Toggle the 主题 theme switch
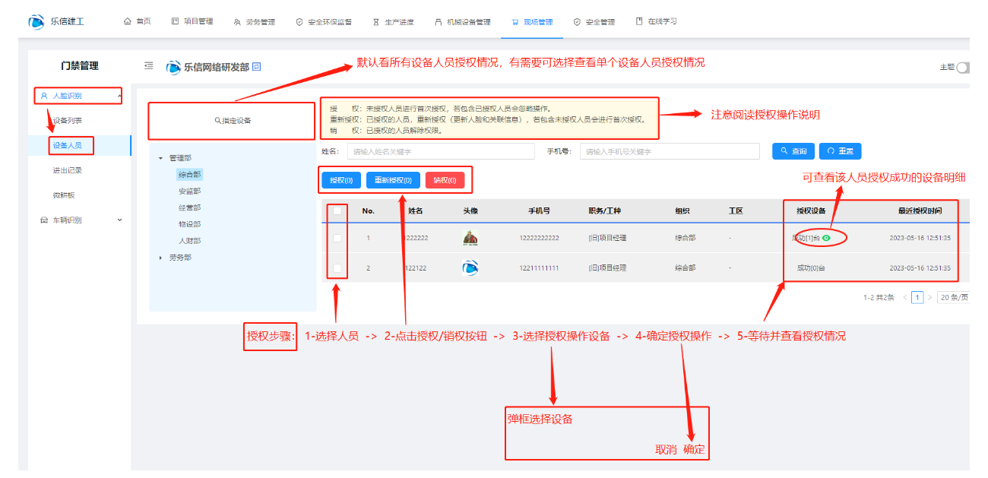This screenshot has width=988, height=478. pyautogui.click(x=964, y=68)
